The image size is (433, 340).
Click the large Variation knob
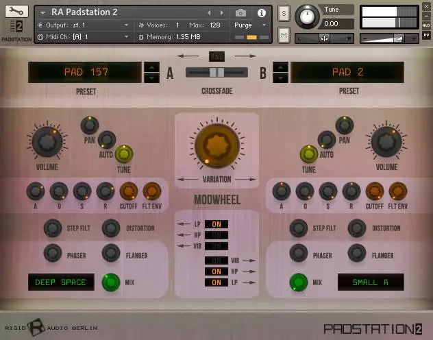[217, 145]
